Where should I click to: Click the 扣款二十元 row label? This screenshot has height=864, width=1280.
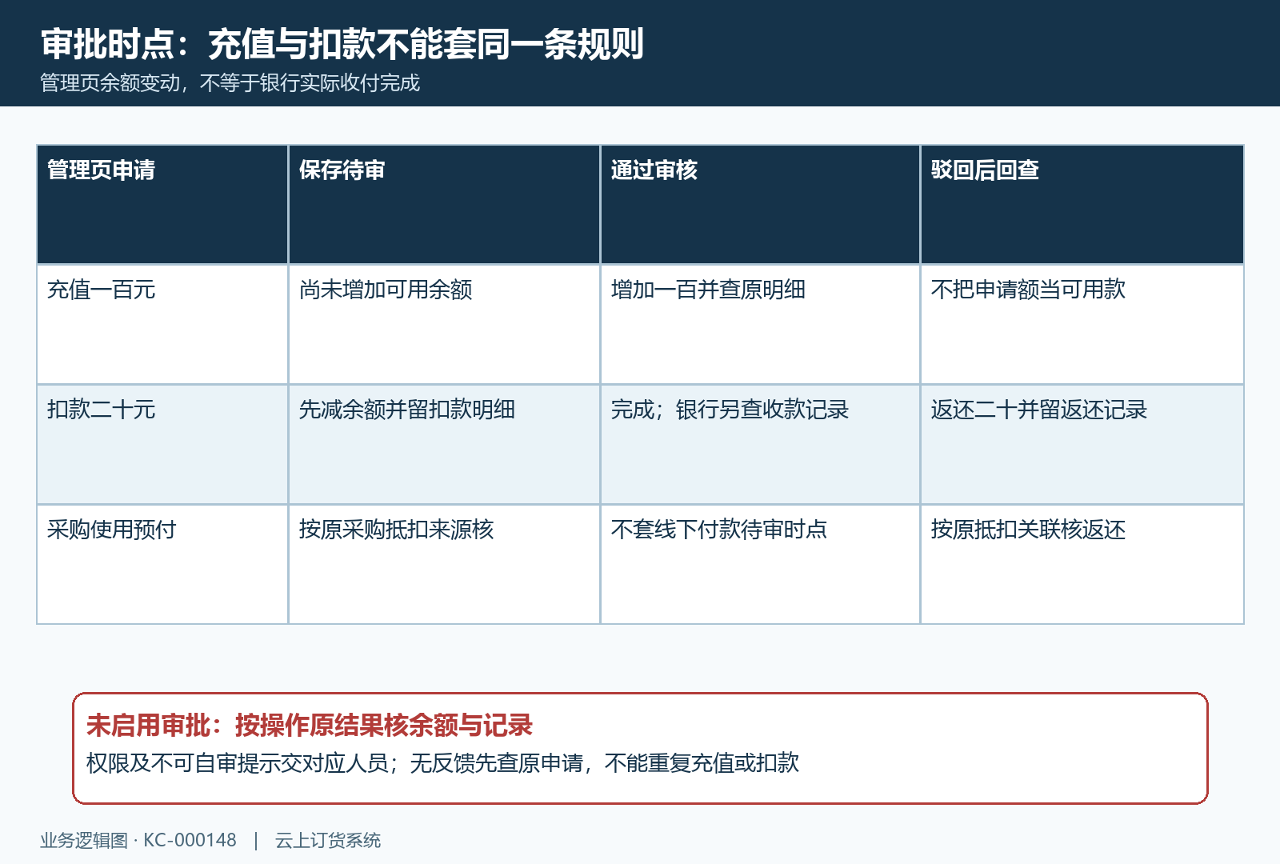pos(162,445)
